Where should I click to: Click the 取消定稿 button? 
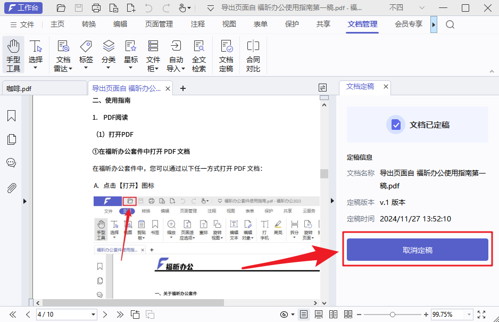point(417,250)
